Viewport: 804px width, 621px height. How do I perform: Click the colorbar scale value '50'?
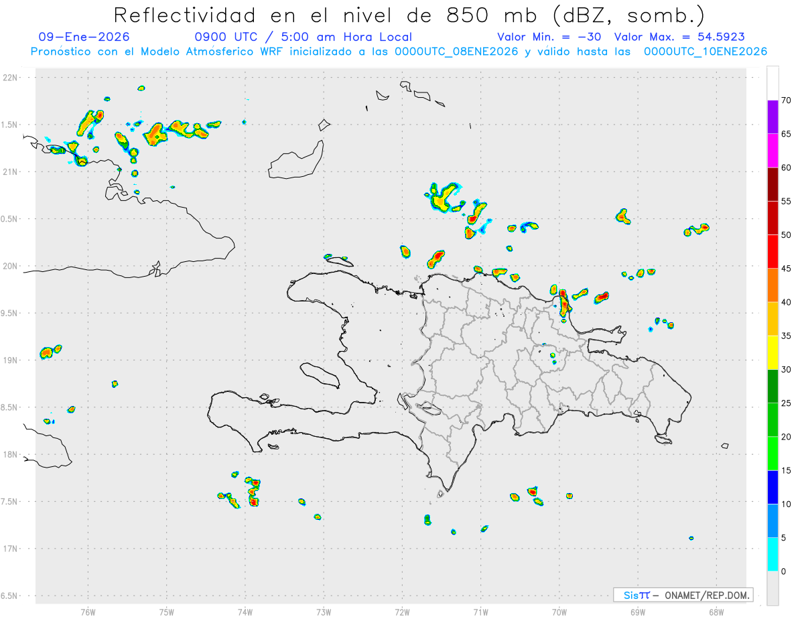pos(786,235)
